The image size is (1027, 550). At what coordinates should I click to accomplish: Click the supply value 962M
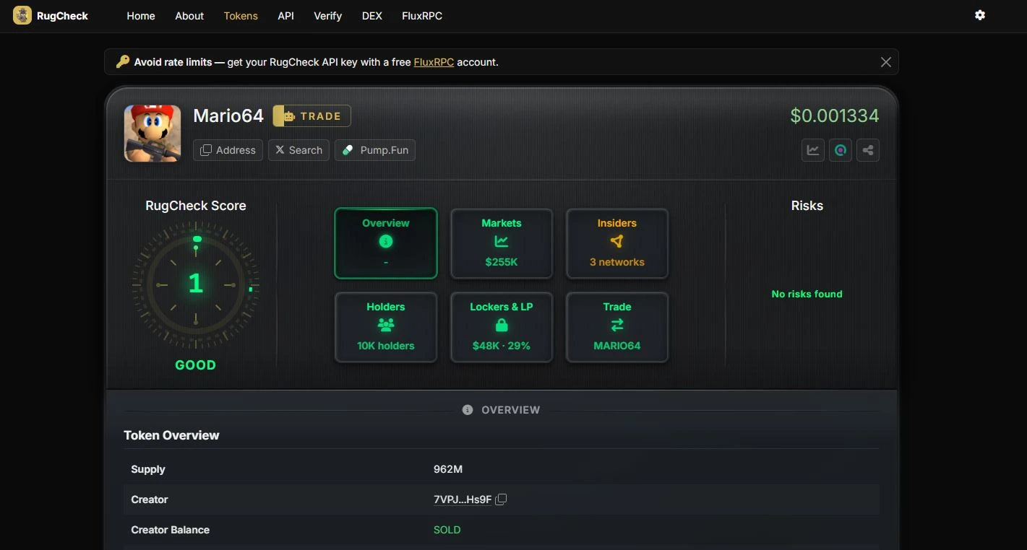[x=448, y=469]
